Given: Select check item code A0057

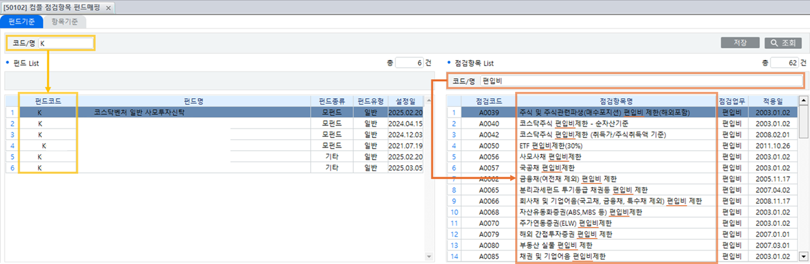Looking at the screenshot, I should [489, 168].
